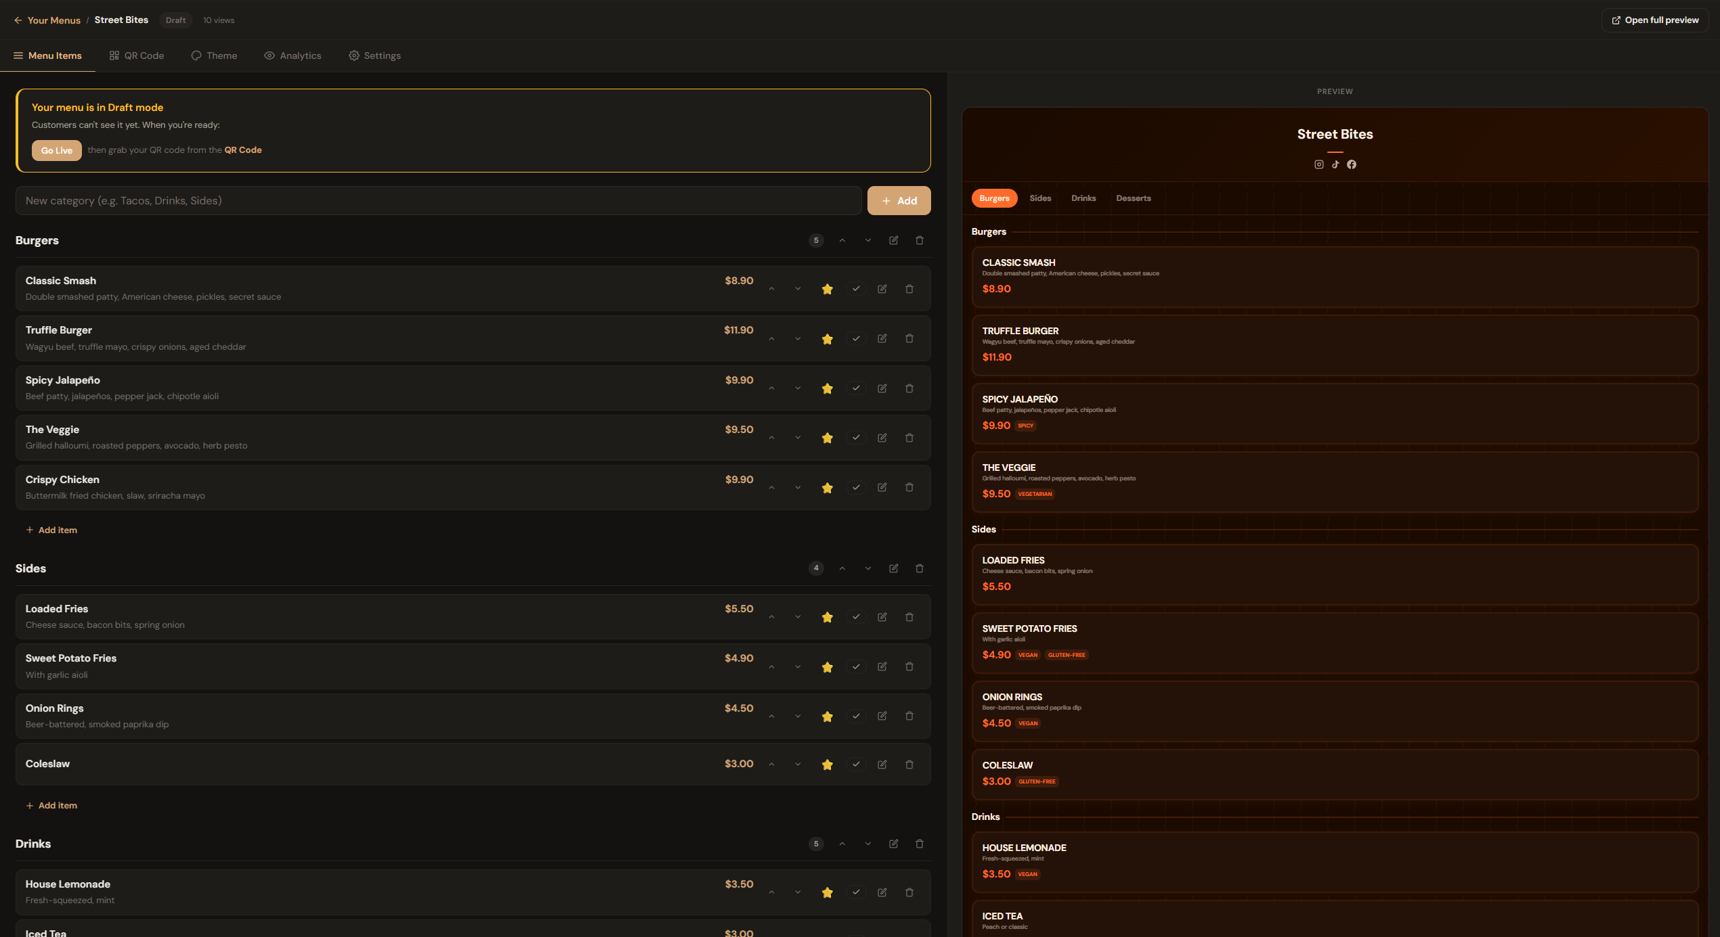The width and height of the screenshot is (1720, 937).
Task: Select Desserts tab in preview
Action: [x=1134, y=198]
